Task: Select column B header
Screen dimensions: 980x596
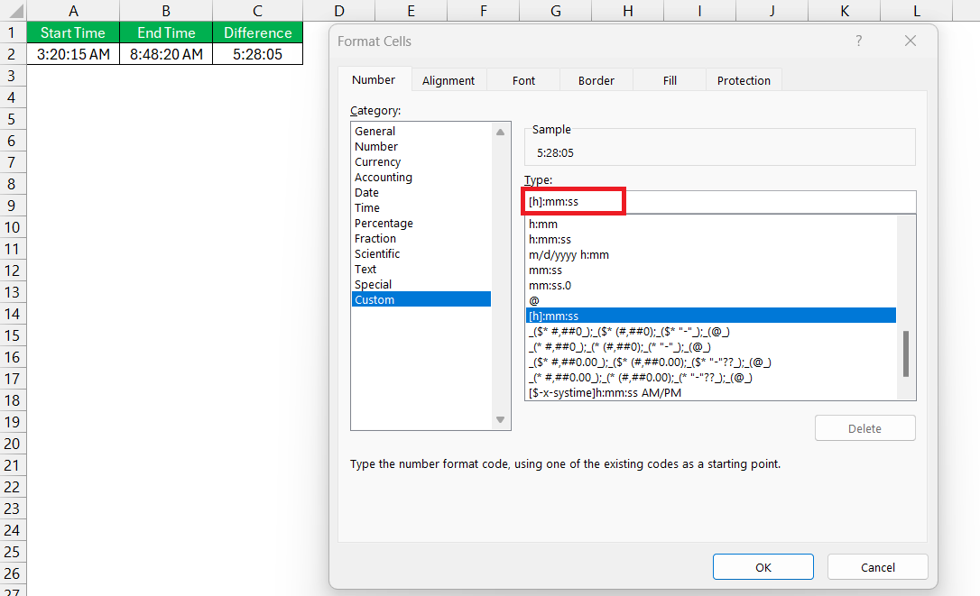Action: [166, 11]
